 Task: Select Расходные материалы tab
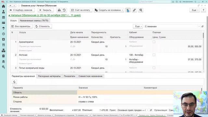(49, 76)
